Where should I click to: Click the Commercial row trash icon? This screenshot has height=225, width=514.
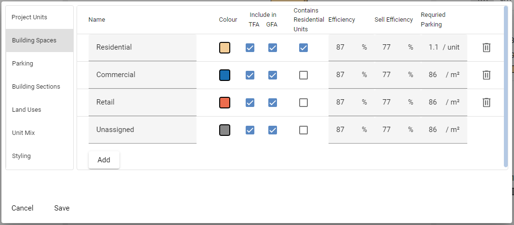[x=487, y=75]
